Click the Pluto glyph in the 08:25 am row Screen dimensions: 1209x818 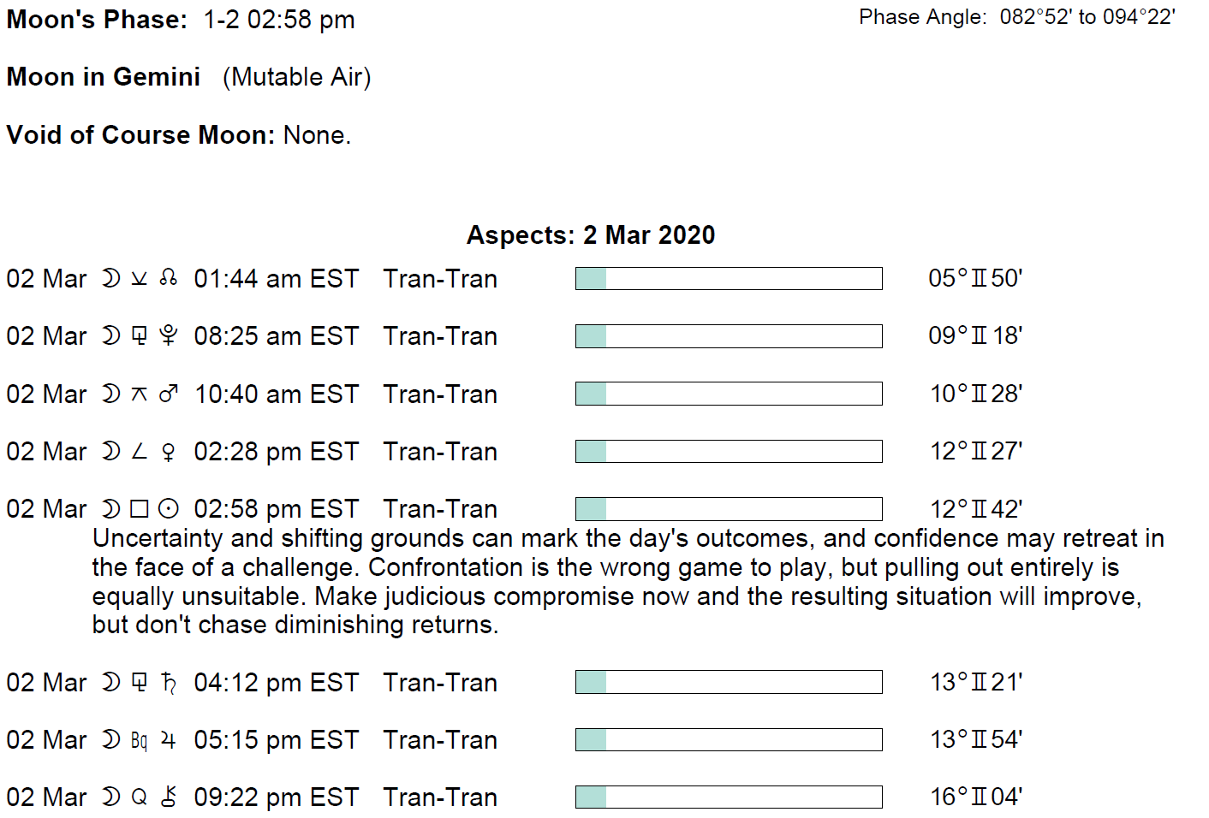(169, 336)
